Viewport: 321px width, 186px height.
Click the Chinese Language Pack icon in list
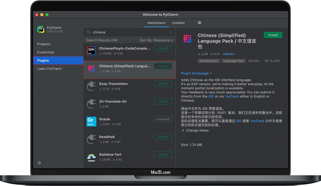91,68
